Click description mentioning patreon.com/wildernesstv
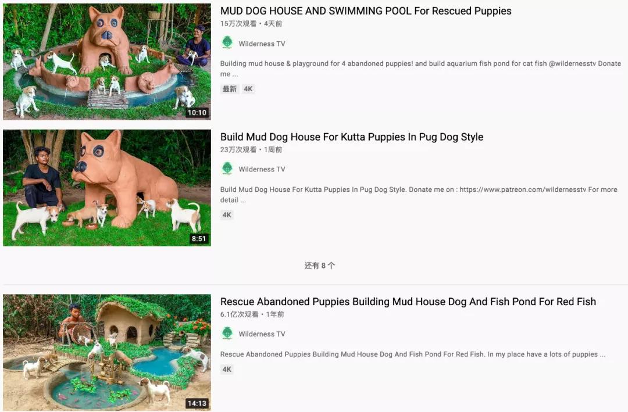This screenshot has height=412, width=628. tap(419, 195)
